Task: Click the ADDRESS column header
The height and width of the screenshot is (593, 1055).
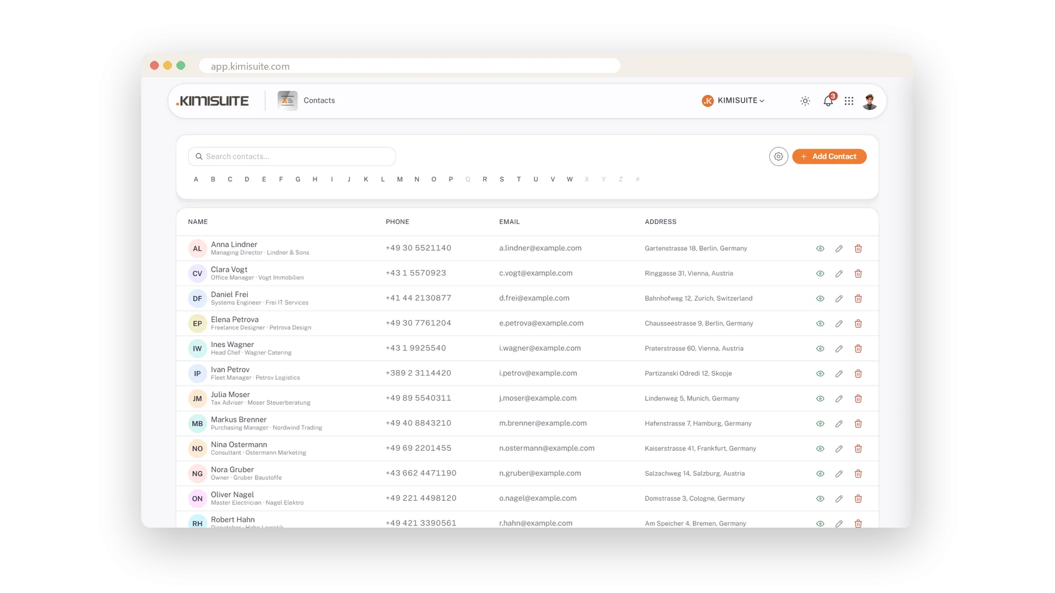Action: (x=660, y=222)
